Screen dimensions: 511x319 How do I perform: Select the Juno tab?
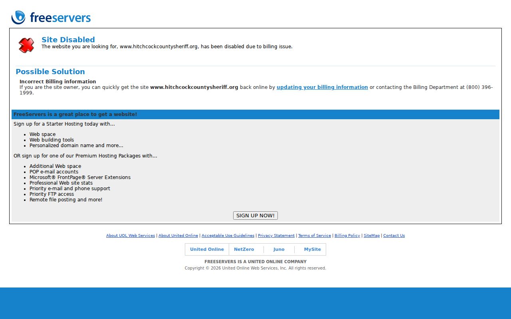(279, 250)
